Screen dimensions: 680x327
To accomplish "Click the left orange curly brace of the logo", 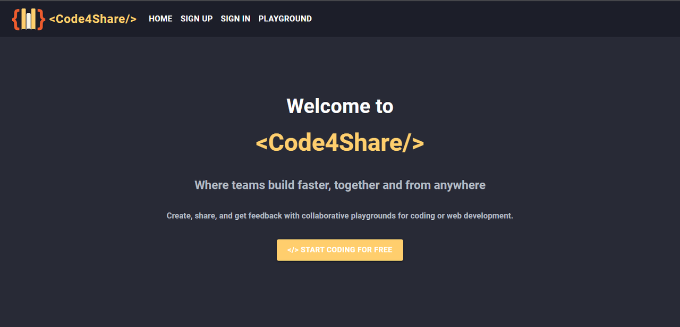I will pos(16,19).
